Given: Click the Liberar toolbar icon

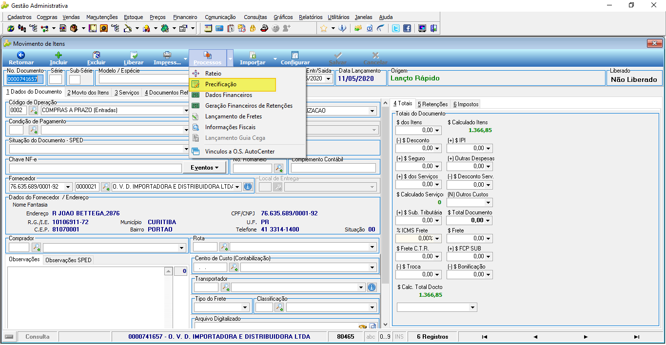Looking at the screenshot, I should pyautogui.click(x=134, y=55).
